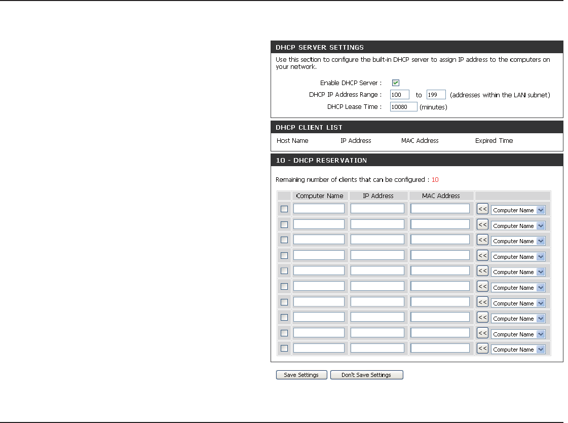The height and width of the screenshot is (423, 568).
Task: Open the Computer Name dropdown in the fourth reservation row
Action: (518, 256)
